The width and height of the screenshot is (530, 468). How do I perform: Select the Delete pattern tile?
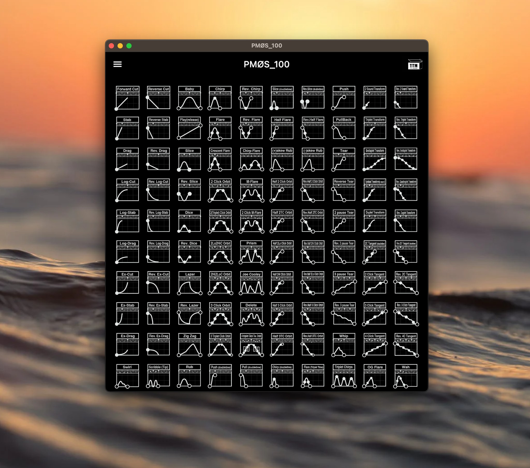click(x=251, y=314)
